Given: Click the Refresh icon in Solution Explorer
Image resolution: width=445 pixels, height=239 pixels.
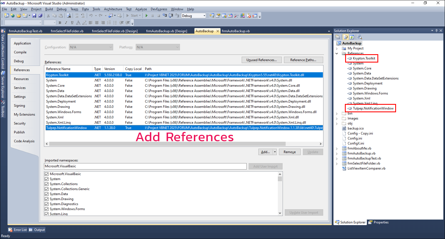Looking at the screenshot, I should [x=352, y=37].
